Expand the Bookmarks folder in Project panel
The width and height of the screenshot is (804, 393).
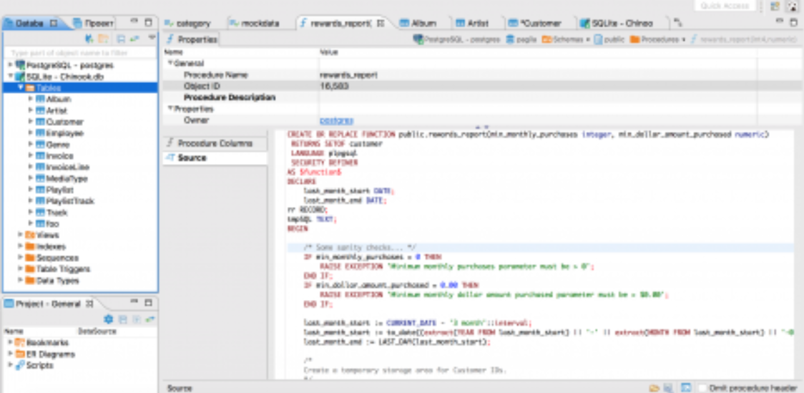(10, 342)
